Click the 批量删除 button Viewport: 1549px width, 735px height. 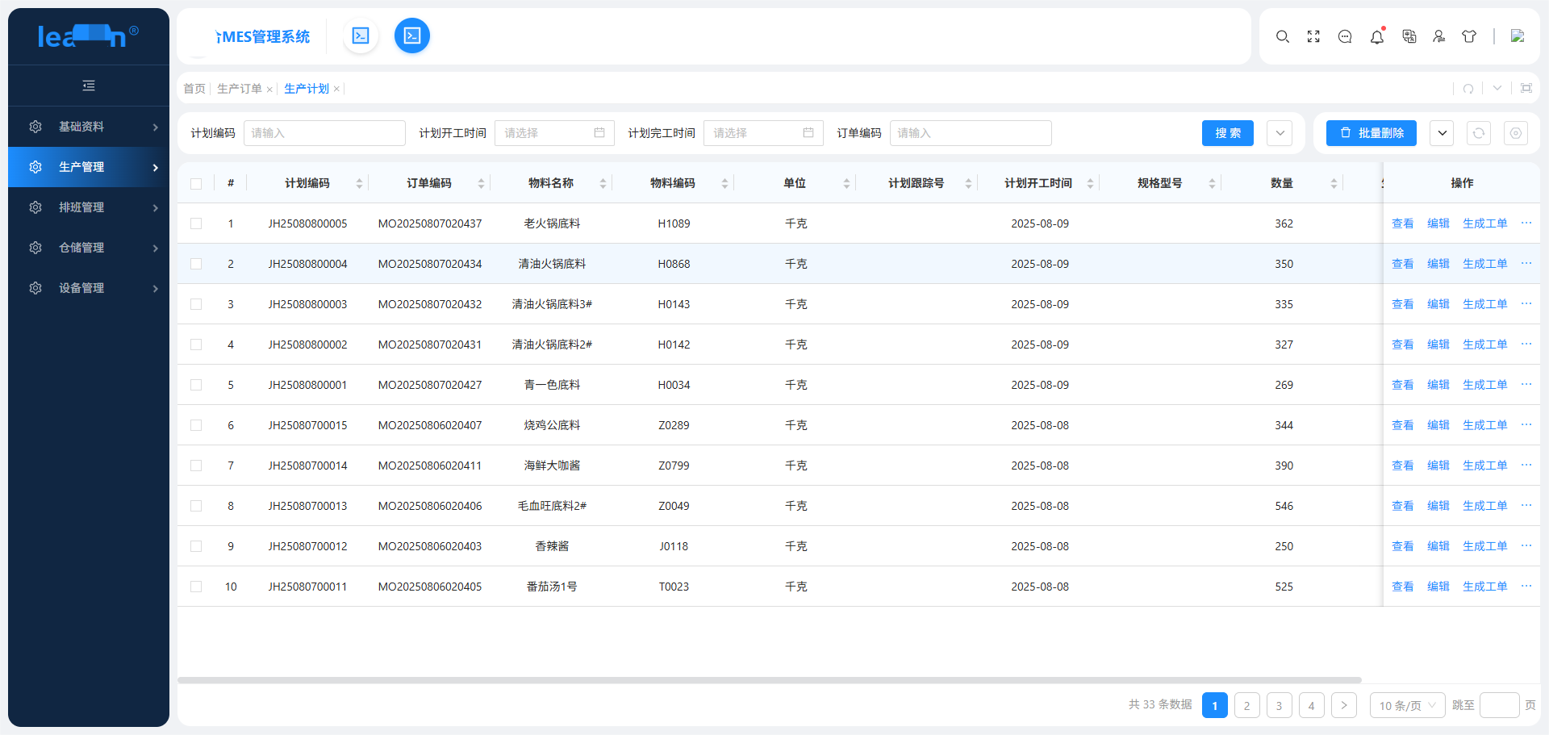click(1372, 133)
